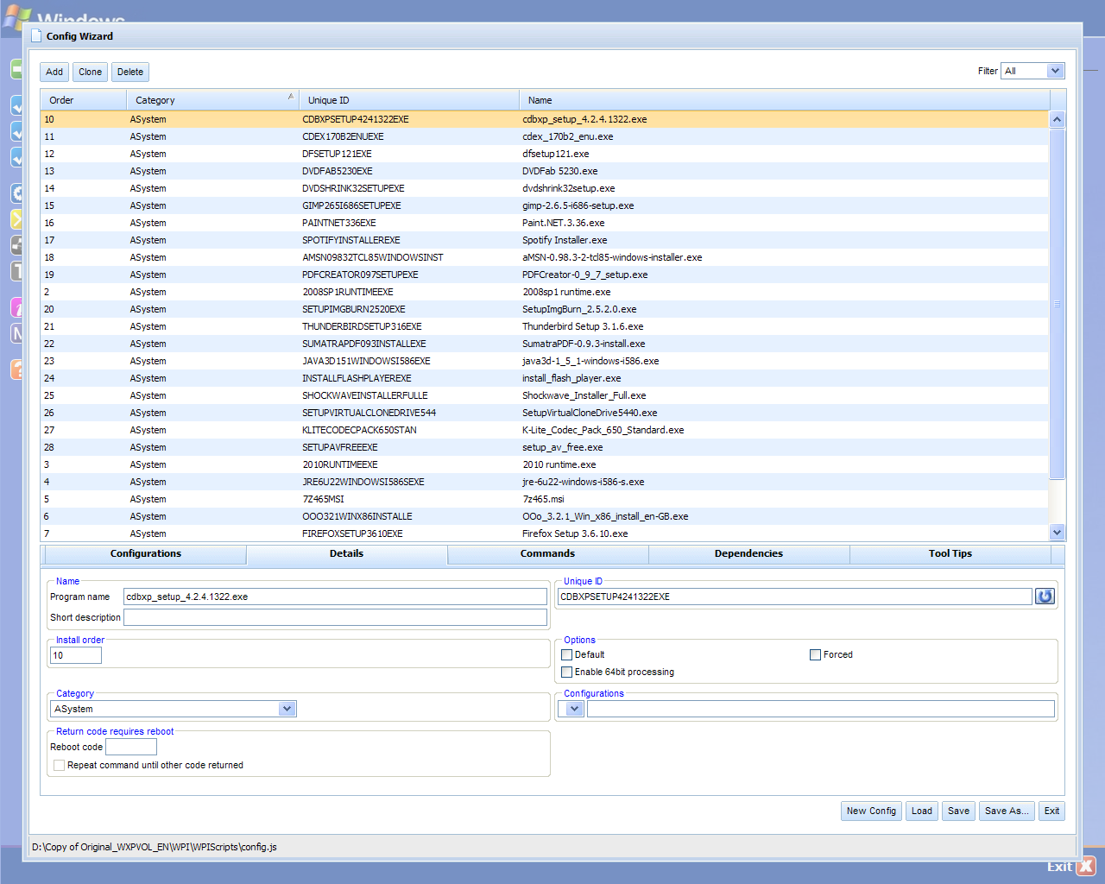Image resolution: width=1105 pixels, height=884 pixels.
Task: Select the Spotify Installer.exe row
Action: [545, 240]
